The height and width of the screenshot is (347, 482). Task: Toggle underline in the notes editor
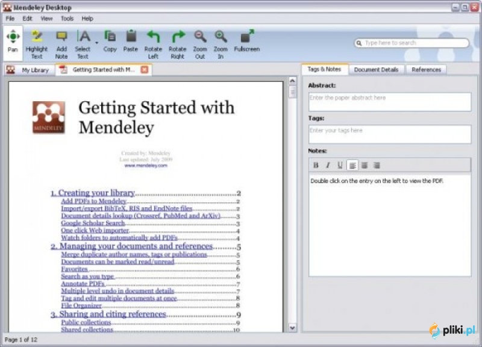tap(340, 165)
